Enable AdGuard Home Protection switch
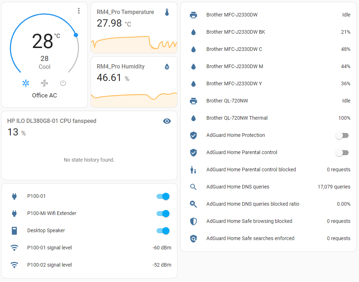 [342, 135]
